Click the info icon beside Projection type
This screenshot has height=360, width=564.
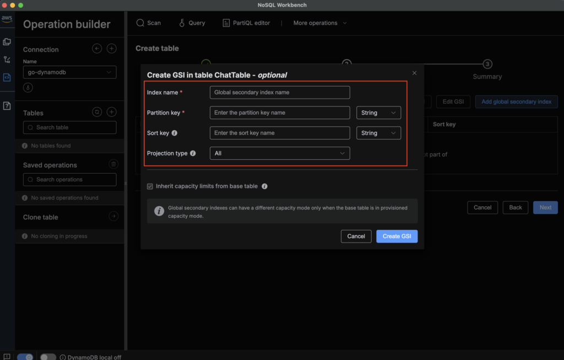click(x=193, y=153)
